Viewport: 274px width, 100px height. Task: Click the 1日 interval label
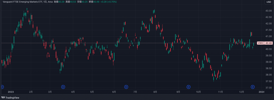45,2
